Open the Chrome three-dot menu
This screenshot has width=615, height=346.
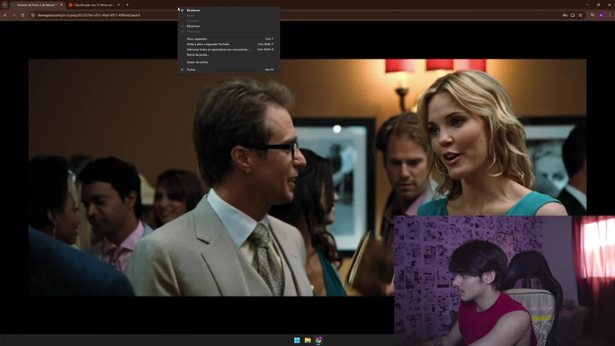(610, 15)
